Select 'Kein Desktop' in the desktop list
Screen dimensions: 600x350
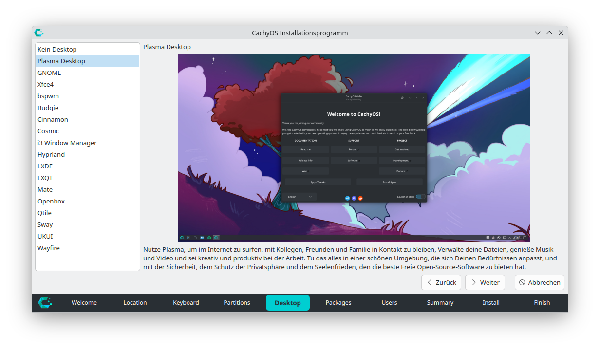click(x=88, y=49)
